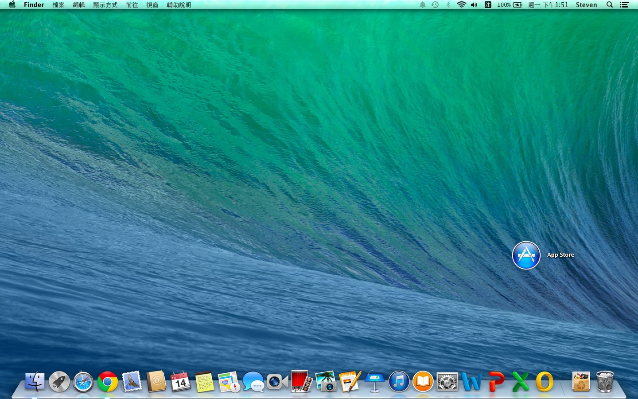The image size is (638, 399).
Task: Open Spotlight search magnifier
Action: tap(610, 5)
